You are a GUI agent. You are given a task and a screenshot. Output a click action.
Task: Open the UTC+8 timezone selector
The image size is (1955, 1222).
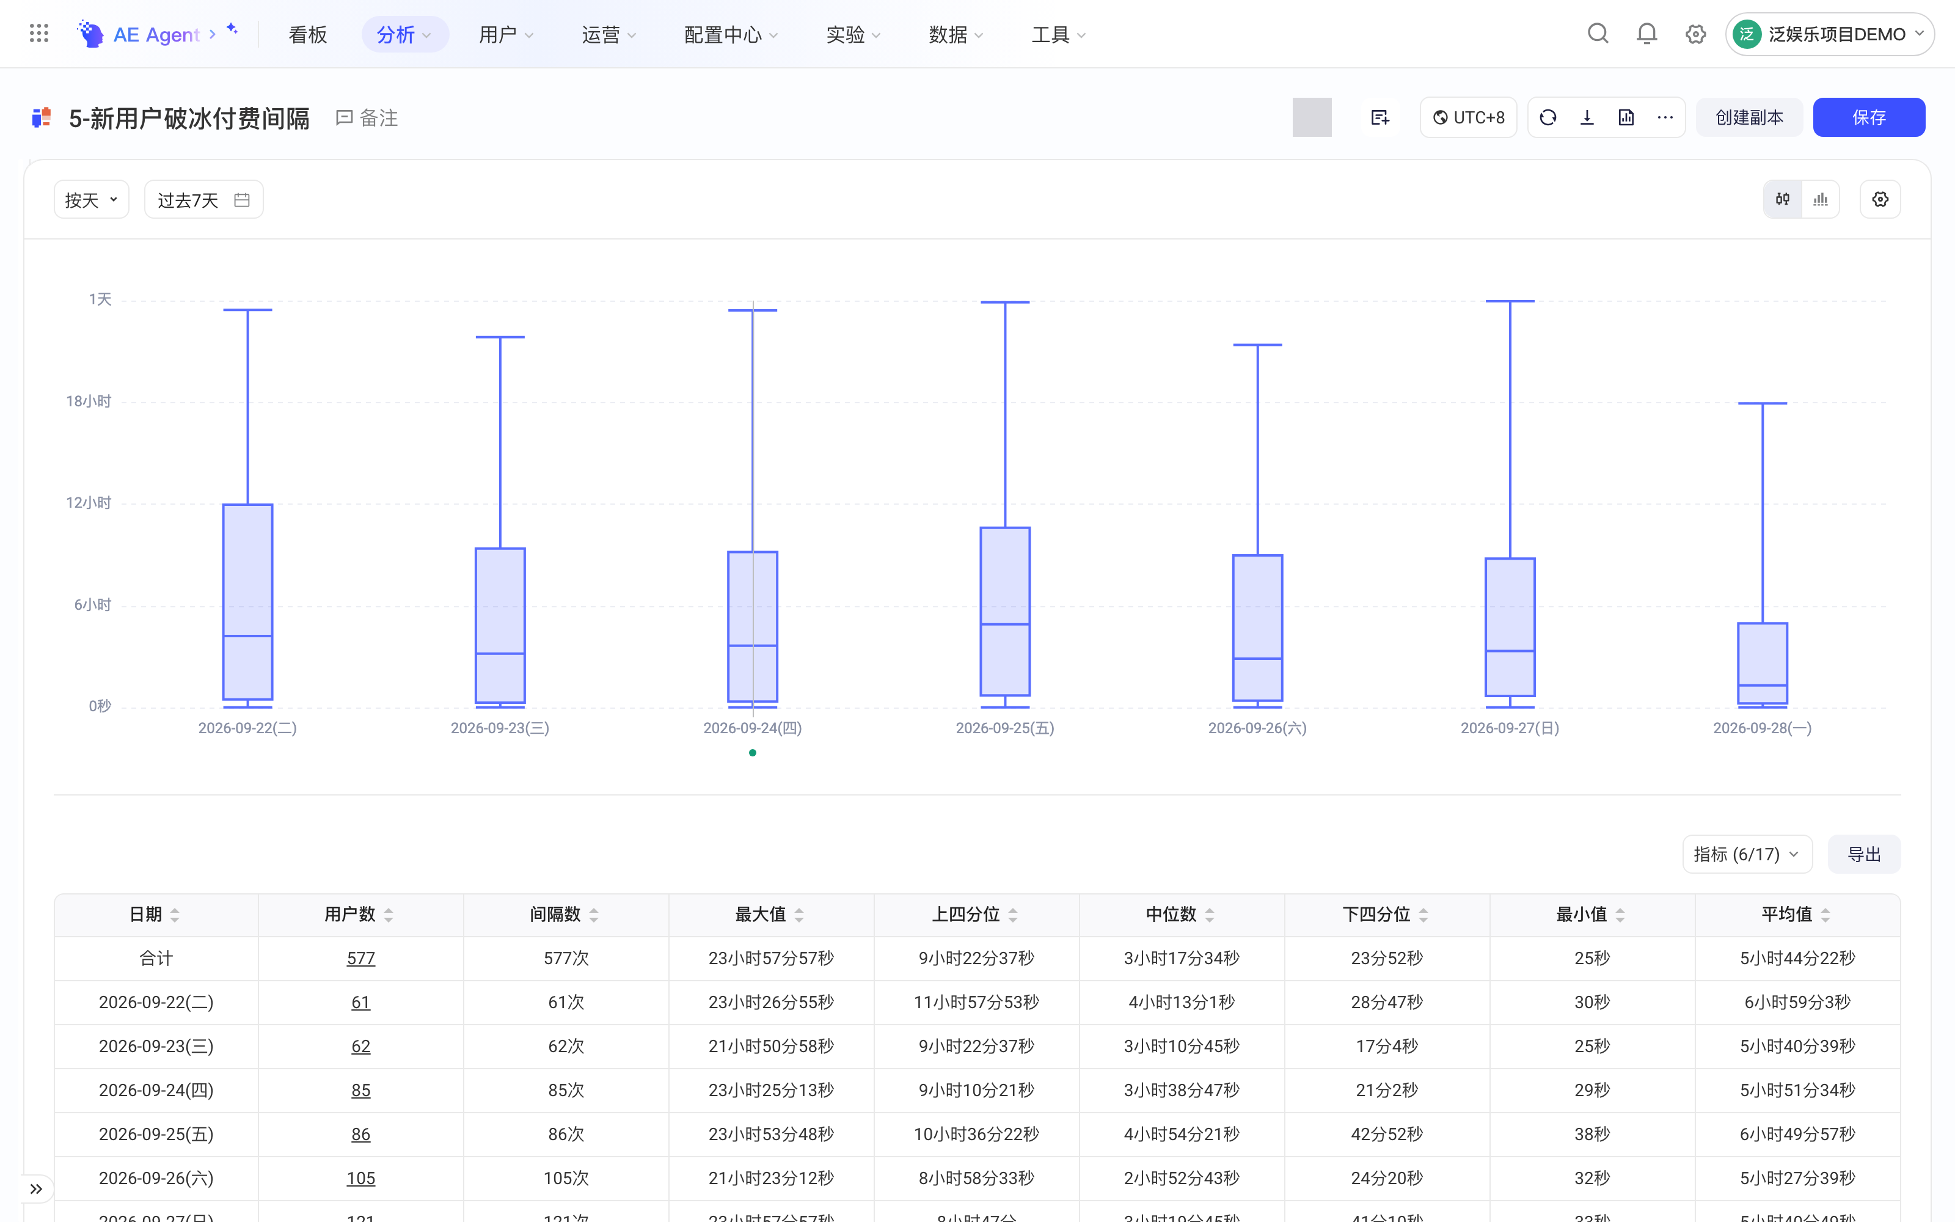tap(1468, 117)
